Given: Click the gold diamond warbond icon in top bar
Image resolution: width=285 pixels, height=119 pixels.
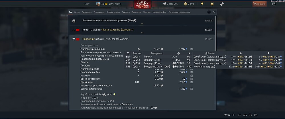Looking at the screenshot, I should (212, 4).
